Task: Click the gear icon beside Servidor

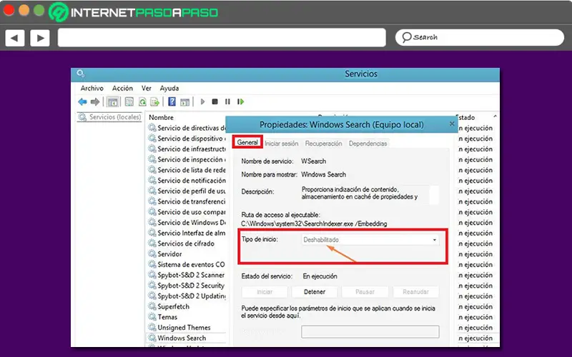Action: 152,254
